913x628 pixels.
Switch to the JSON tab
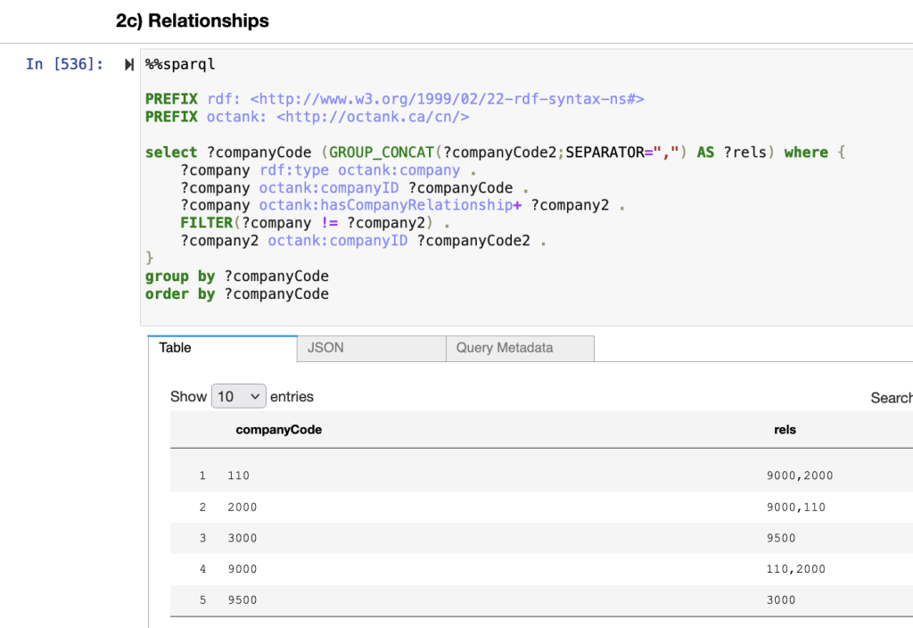[x=325, y=348]
